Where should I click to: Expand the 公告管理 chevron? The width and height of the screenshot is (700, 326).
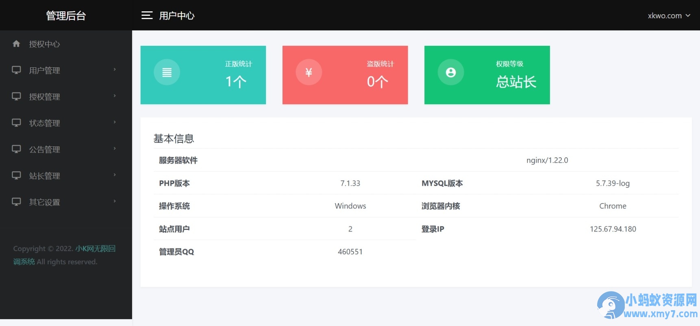point(115,149)
